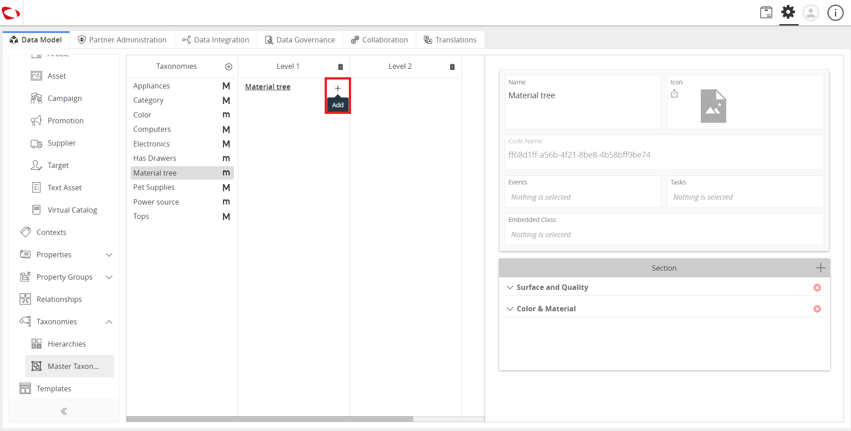The height and width of the screenshot is (431, 851).
Task: Click the Text Asset document icon
Action: 36,188
